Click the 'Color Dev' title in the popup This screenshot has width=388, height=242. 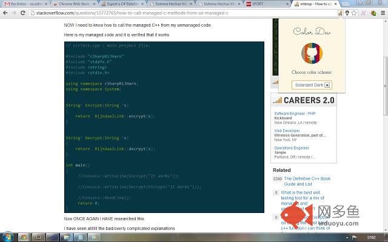[x=312, y=31]
